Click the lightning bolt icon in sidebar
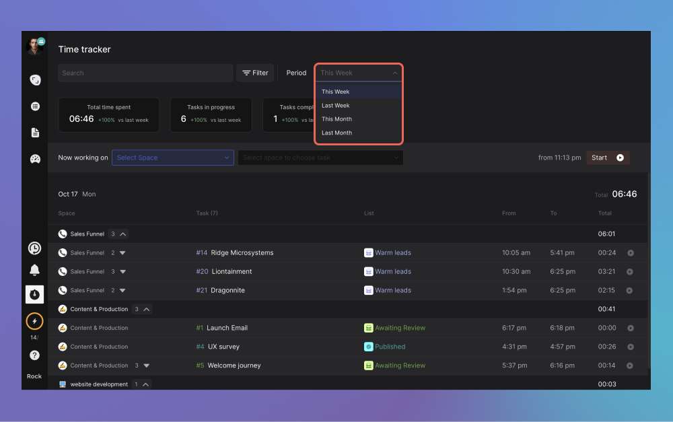This screenshot has height=422, width=673. (34, 322)
